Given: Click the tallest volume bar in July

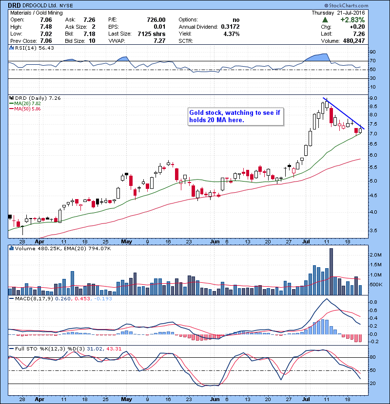Looking at the screenshot, I should 331,272.
